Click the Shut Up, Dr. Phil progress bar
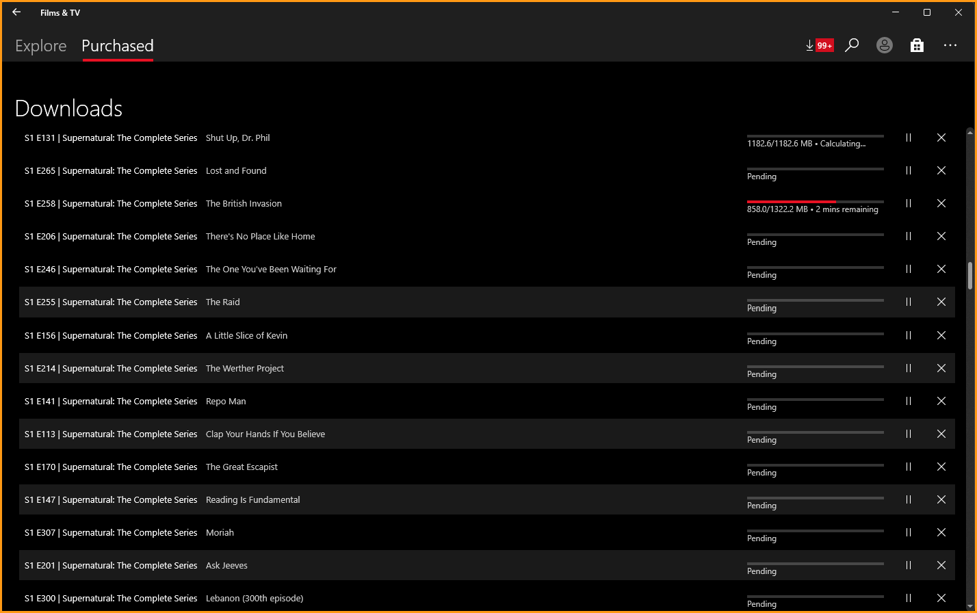The height and width of the screenshot is (613, 977). coord(816,136)
